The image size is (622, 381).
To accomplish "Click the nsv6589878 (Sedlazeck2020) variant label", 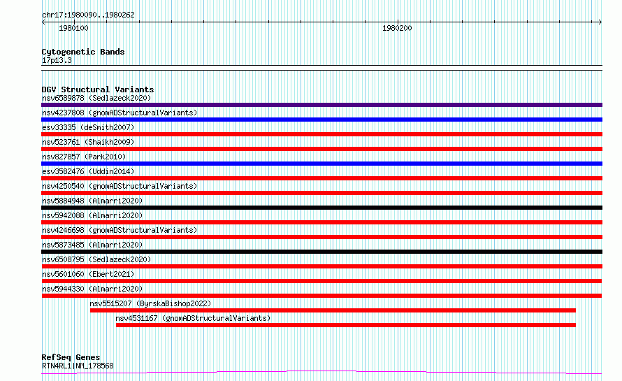I will (x=96, y=98).
